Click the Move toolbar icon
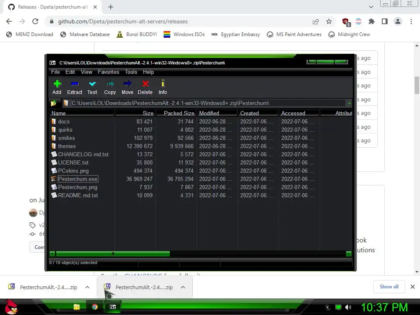420x315 pixels. pos(127,87)
